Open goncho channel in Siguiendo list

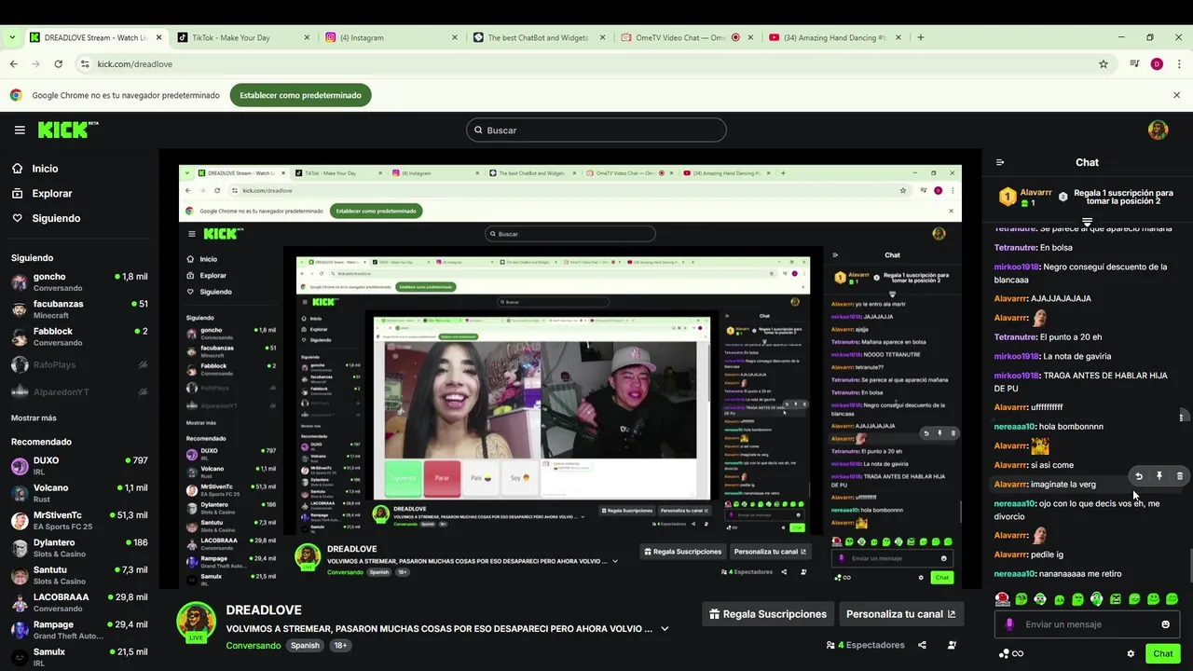click(79, 281)
